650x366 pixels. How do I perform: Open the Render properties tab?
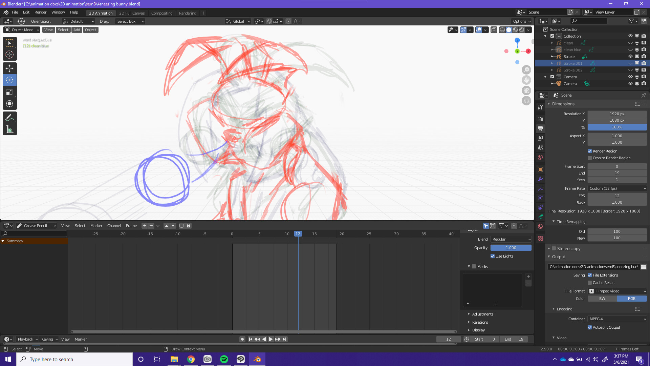pyautogui.click(x=540, y=119)
